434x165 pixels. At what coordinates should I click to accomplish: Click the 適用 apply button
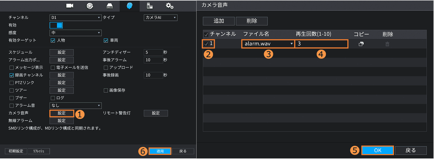(160, 151)
